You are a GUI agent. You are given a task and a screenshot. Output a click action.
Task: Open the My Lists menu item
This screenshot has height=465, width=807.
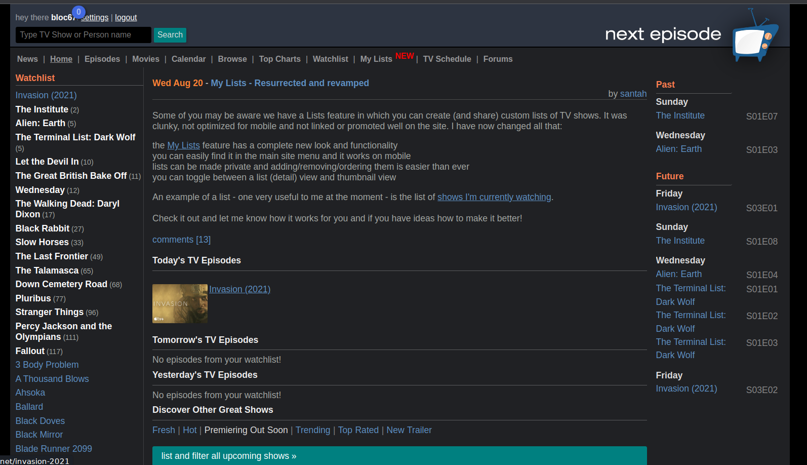pos(376,59)
